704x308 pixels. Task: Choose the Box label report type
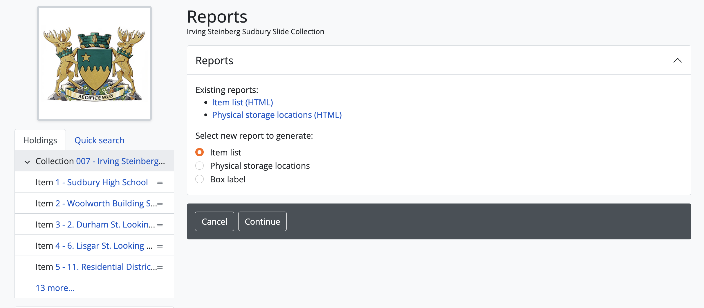(x=200, y=179)
